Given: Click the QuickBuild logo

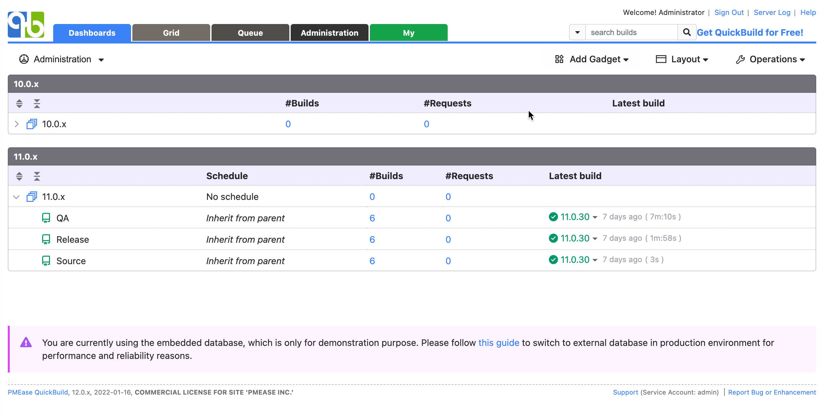Looking at the screenshot, I should point(26,25).
